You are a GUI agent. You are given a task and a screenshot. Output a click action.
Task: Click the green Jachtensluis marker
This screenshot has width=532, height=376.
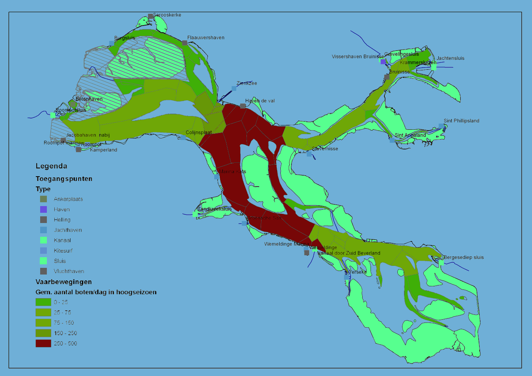tap(434, 67)
